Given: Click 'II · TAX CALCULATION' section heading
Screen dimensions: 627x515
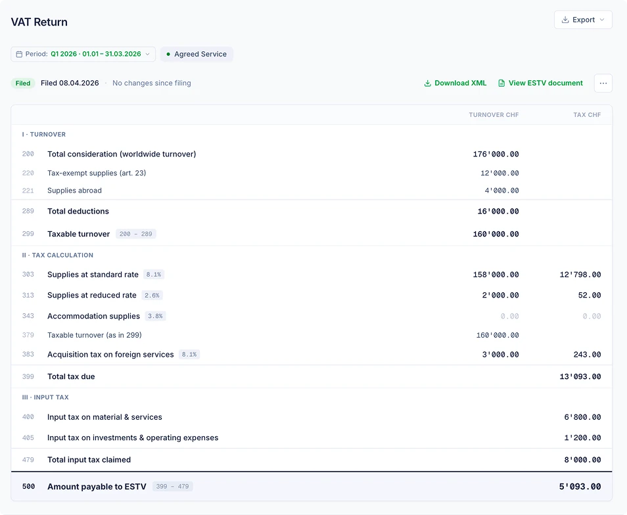Looking at the screenshot, I should click(58, 256).
